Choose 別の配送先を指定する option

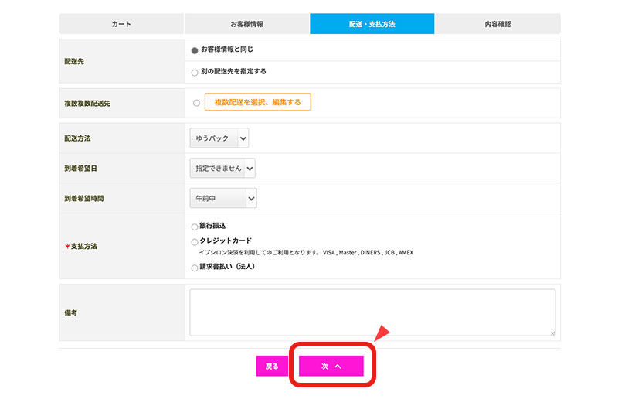pyautogui.click(x=195, y=73)
